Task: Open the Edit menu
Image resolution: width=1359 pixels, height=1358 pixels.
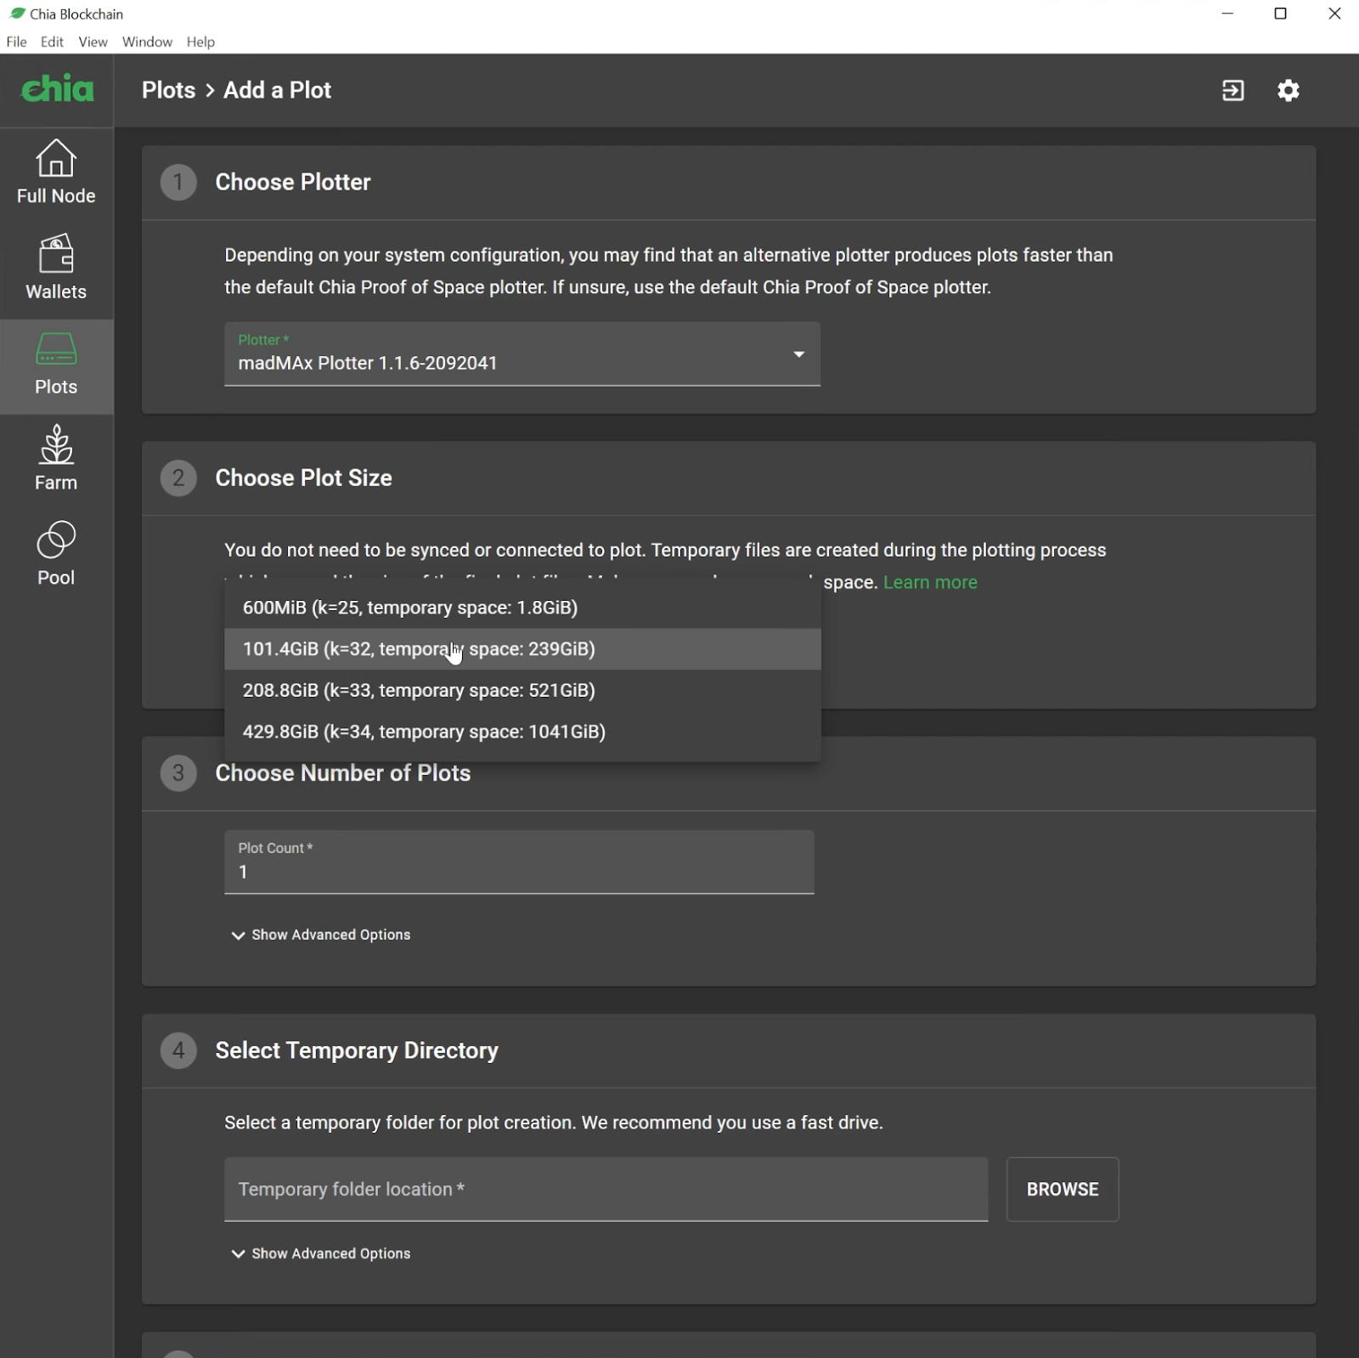Action: point(52,42)
